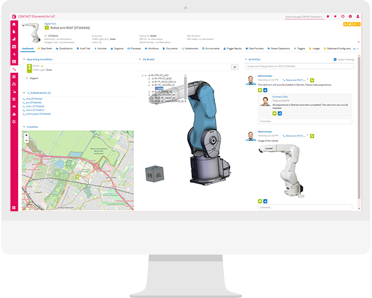The height and width of the screenshot is (298, 372).
Task: Click the 3D button in model toolbar
Action: point(234,67)
